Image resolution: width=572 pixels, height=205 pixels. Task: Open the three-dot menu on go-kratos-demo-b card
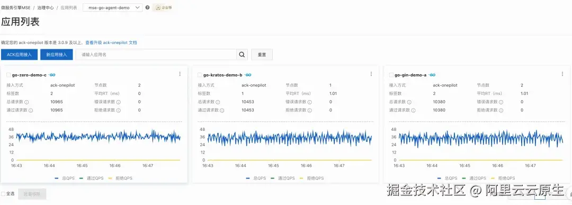pyautogui.click(x=371, y=74)
